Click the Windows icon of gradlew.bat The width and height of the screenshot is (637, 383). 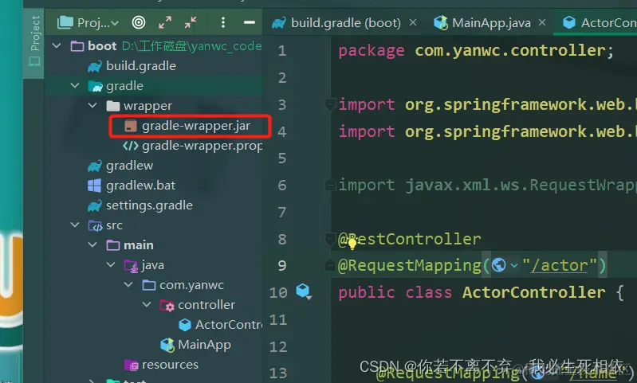pyautogui.click(x=94, y=186)
